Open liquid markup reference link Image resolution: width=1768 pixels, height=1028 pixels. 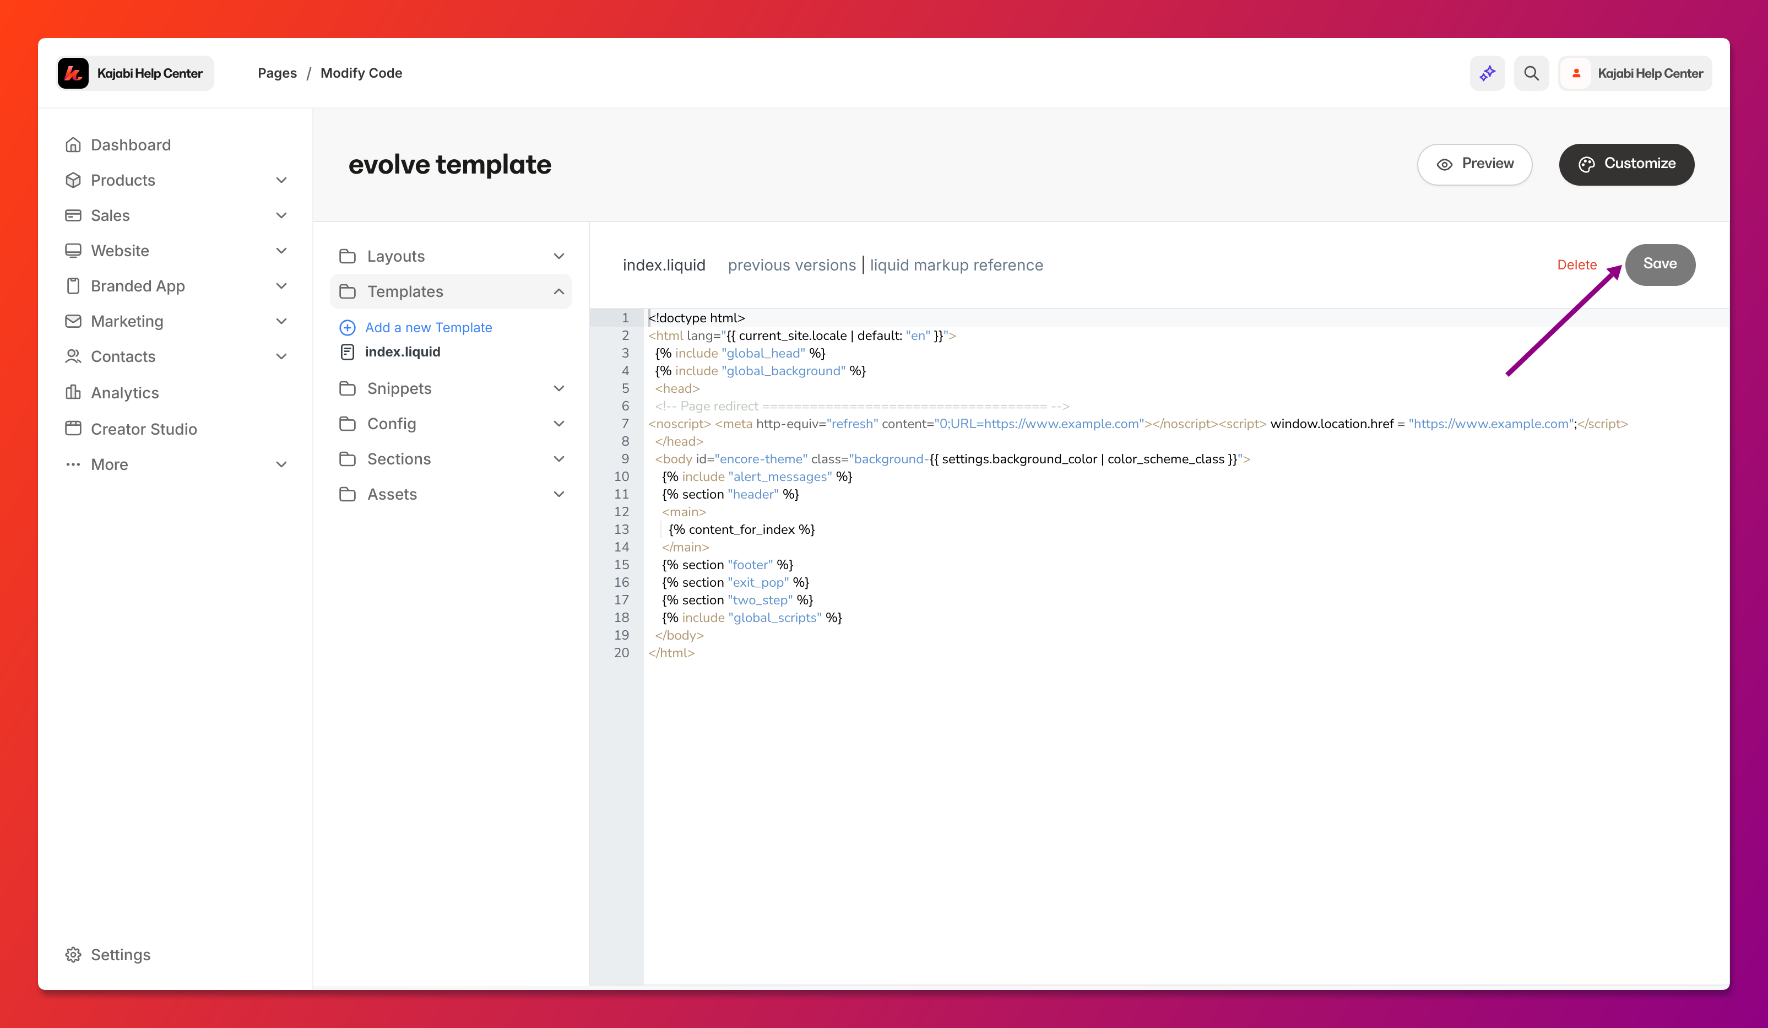click(956, 265)
